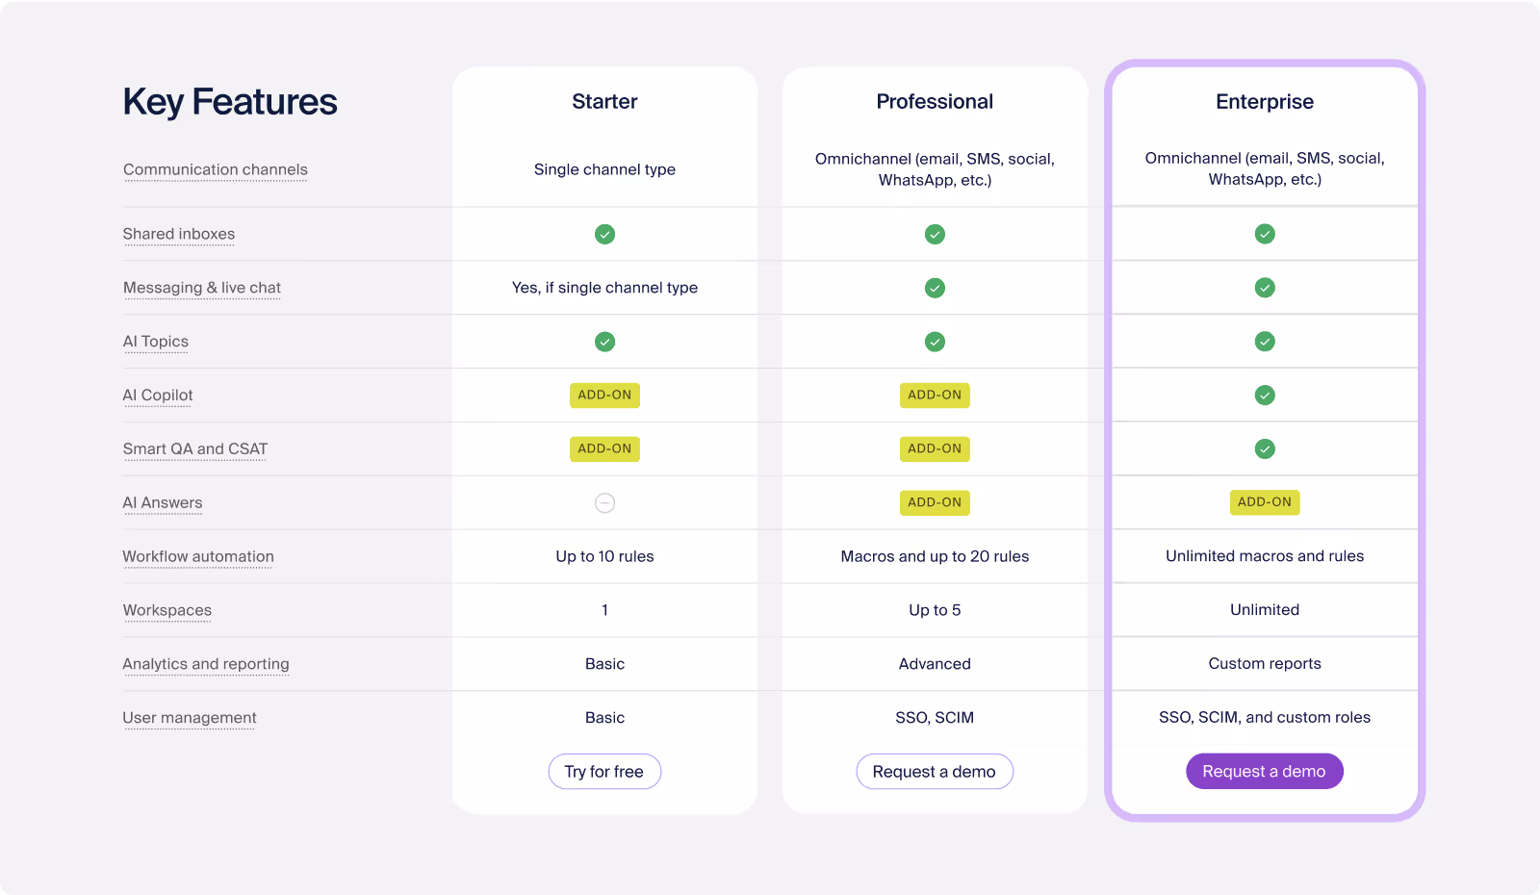The image size is (1540, 895).
Task: Click Professional's AI Answers ADD-ON badge
Action: (x=935, y=502)
